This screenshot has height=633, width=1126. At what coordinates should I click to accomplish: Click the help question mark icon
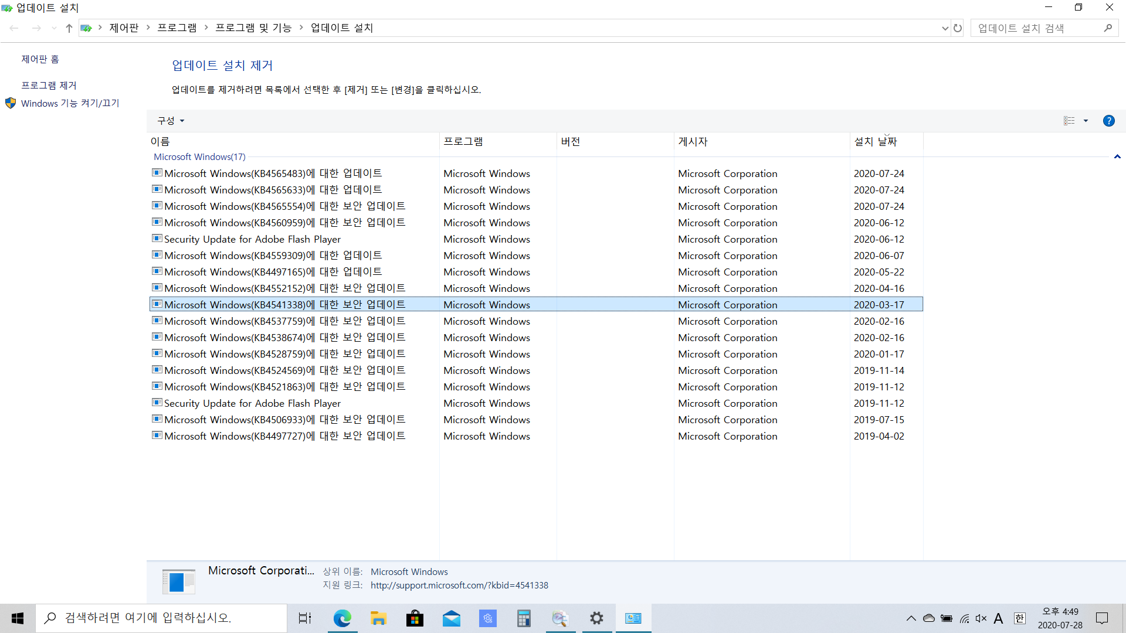click(x=1108, y=121)
